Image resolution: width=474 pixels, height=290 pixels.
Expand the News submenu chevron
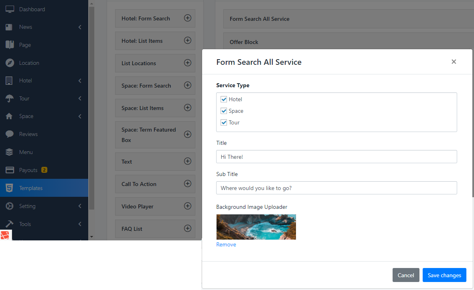[x=80, y=27]
